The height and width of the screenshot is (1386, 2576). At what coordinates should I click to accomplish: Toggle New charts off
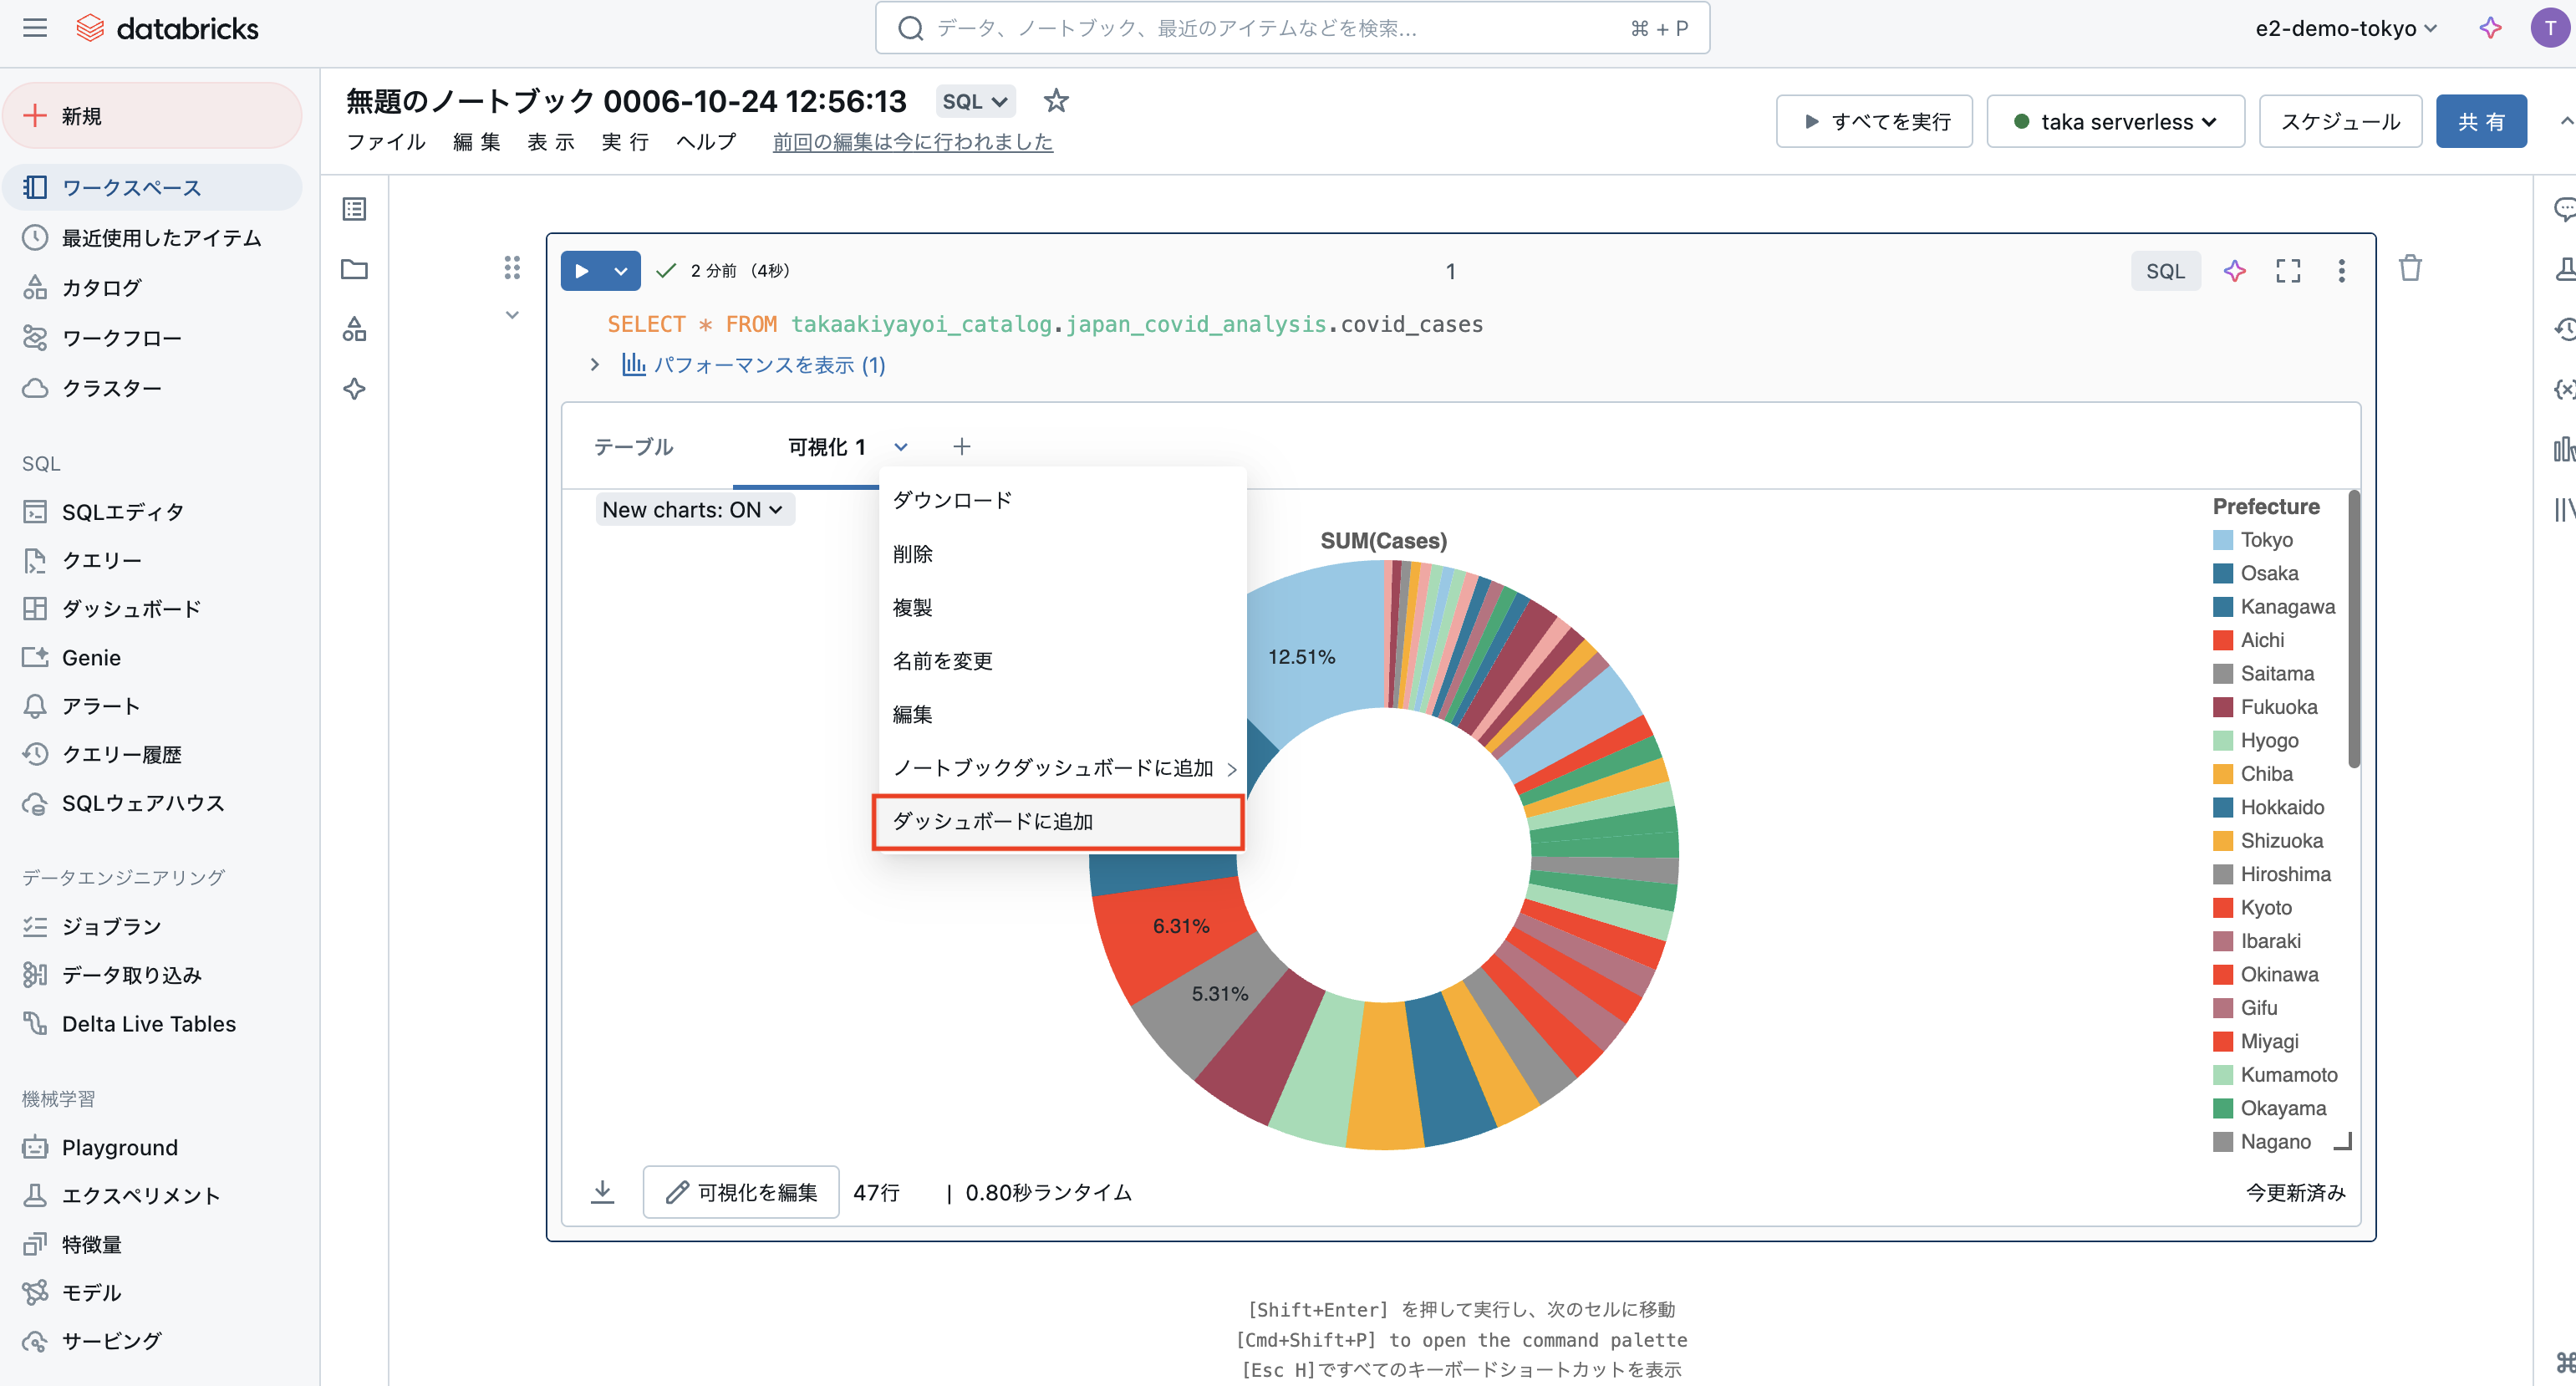coord(694,509)
